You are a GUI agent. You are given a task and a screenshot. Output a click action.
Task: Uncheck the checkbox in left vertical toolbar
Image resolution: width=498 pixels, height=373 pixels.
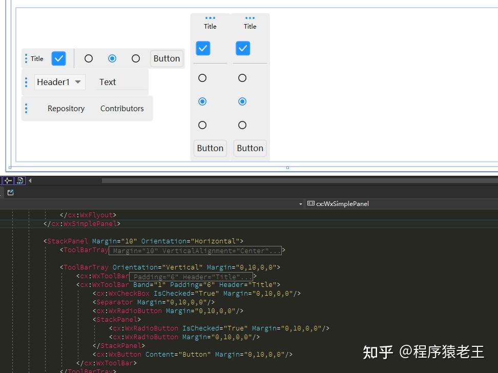pos(203,48)
